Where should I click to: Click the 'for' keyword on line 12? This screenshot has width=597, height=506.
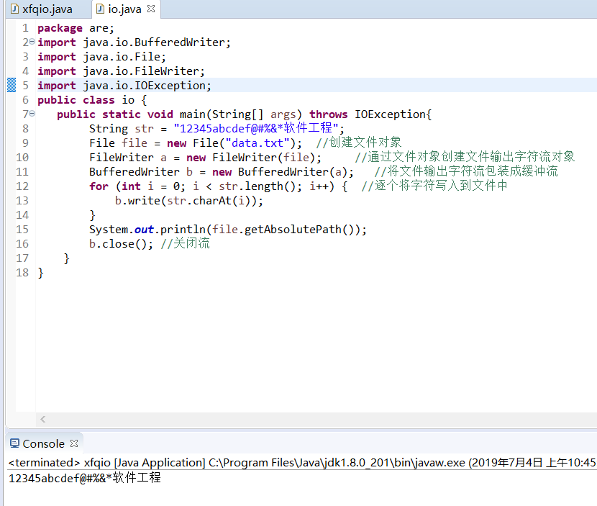[99, 186]
